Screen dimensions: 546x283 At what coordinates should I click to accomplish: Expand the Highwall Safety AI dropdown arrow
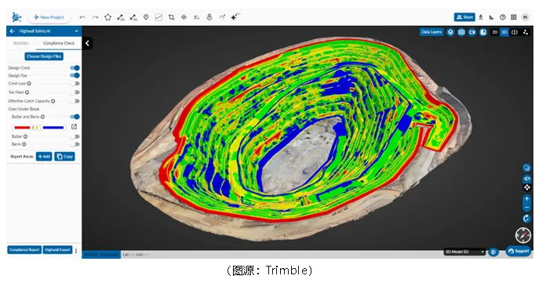(76, 31)
